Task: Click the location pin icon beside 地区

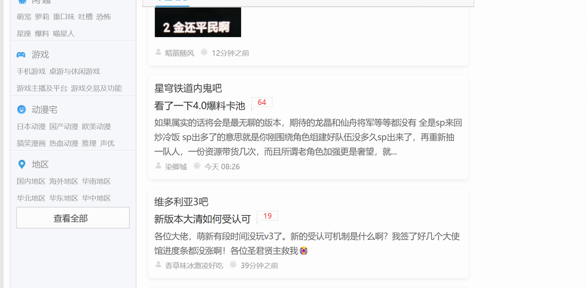Action: click(21, 164)
